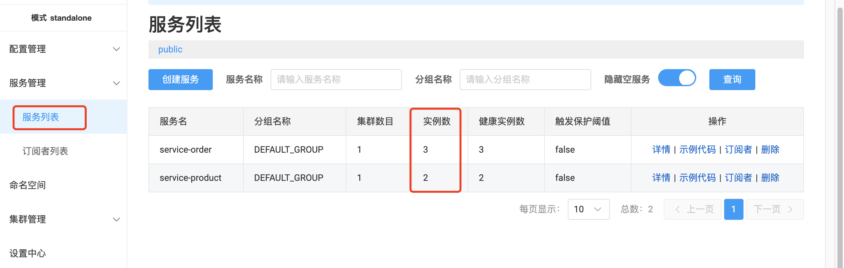Viewport: 844px width, 268px height.
Task: Toggle the 隐藏空服务 switch
Action: click(x=677, y=78)
